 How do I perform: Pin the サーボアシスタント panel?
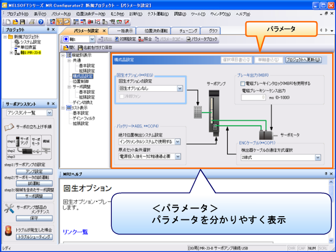click(47, 103)
